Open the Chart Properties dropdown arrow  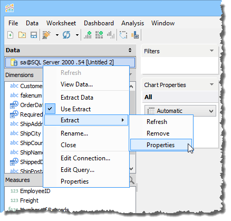coord(211,84)
